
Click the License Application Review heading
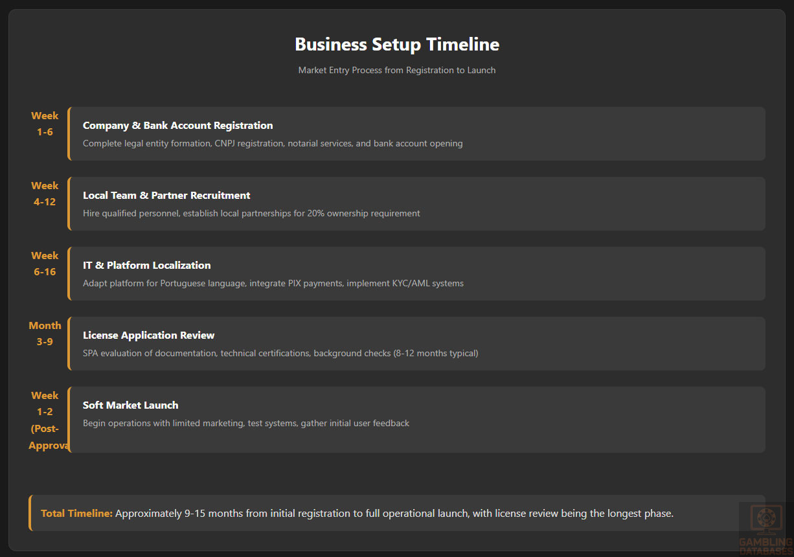coord(148,335)
